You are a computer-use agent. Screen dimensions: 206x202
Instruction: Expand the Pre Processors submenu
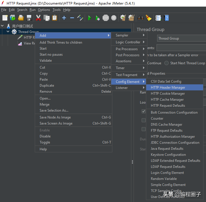[129, 49]
